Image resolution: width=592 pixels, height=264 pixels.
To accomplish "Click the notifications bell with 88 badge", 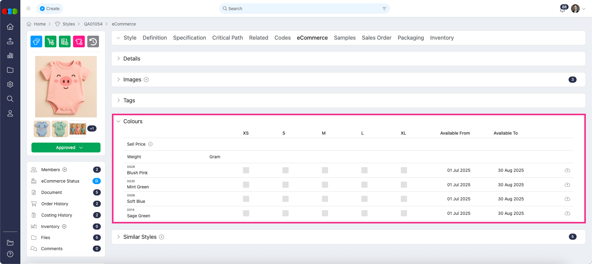I will click(x=562, y=9).
